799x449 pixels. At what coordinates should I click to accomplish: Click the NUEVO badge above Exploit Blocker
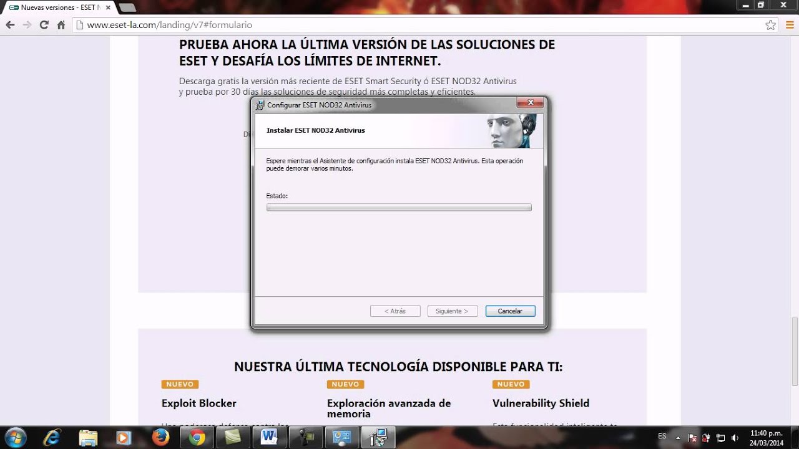point(180,384)
